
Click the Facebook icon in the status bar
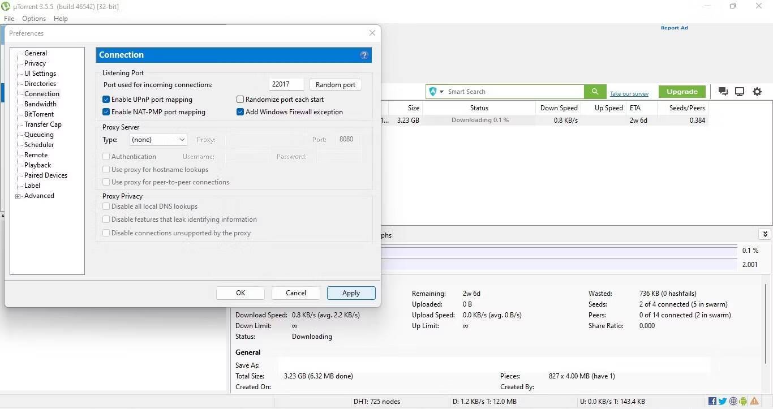pos(711,401)
